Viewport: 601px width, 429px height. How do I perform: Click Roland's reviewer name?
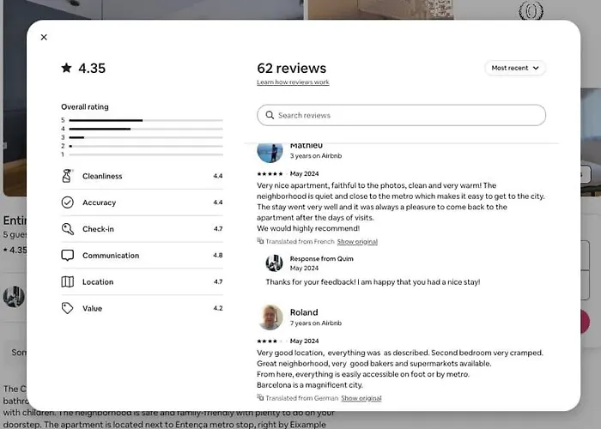coord(304,312)
